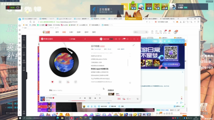Open Douyu 首页 nav item

57,32
